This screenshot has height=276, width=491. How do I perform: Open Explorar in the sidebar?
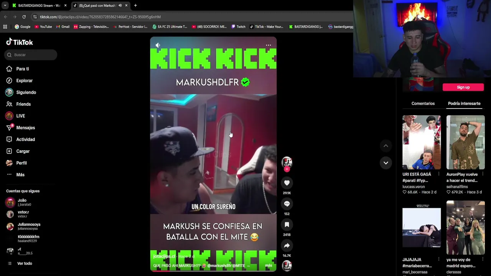[20, 80]
